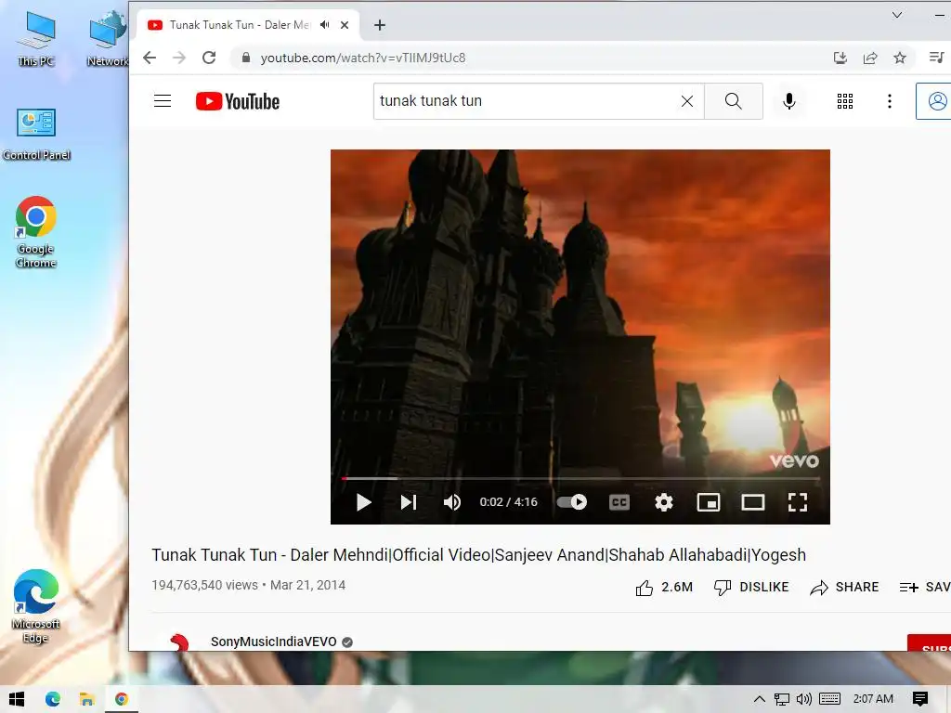Go back in Chrome
The height and width of the screenshot is (713, 951).
(x=150, y=58)
